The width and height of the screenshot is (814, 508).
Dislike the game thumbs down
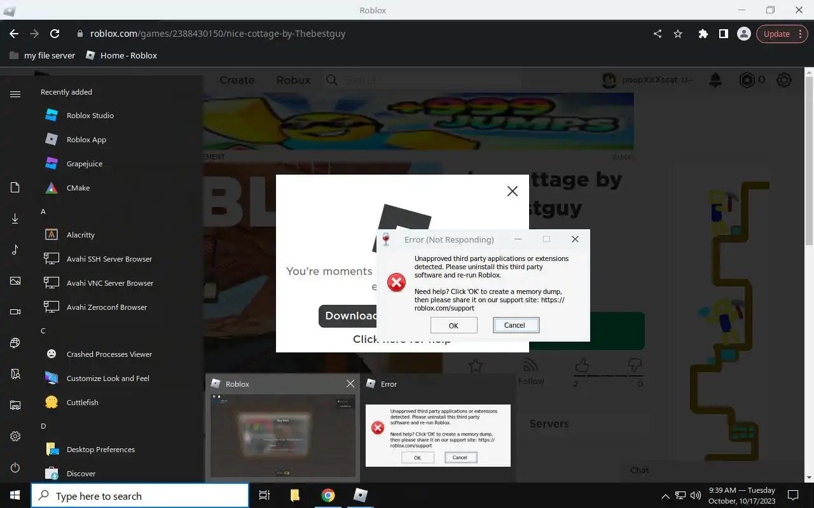point(634,366)
